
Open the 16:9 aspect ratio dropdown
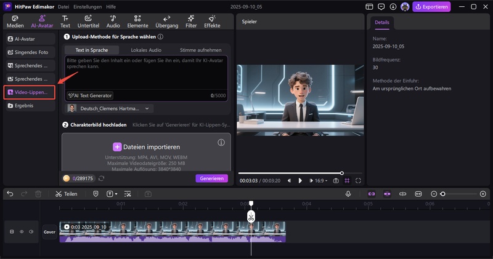(x=321, y=180)
